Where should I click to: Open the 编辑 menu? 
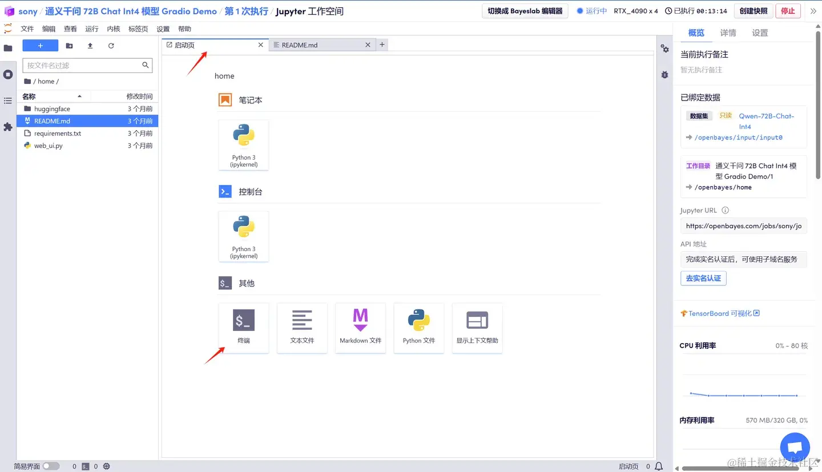point(49,29)
